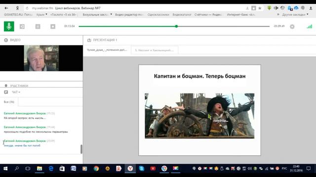Click the chat bubble icon beside ЧАТ

coord(6,92)
